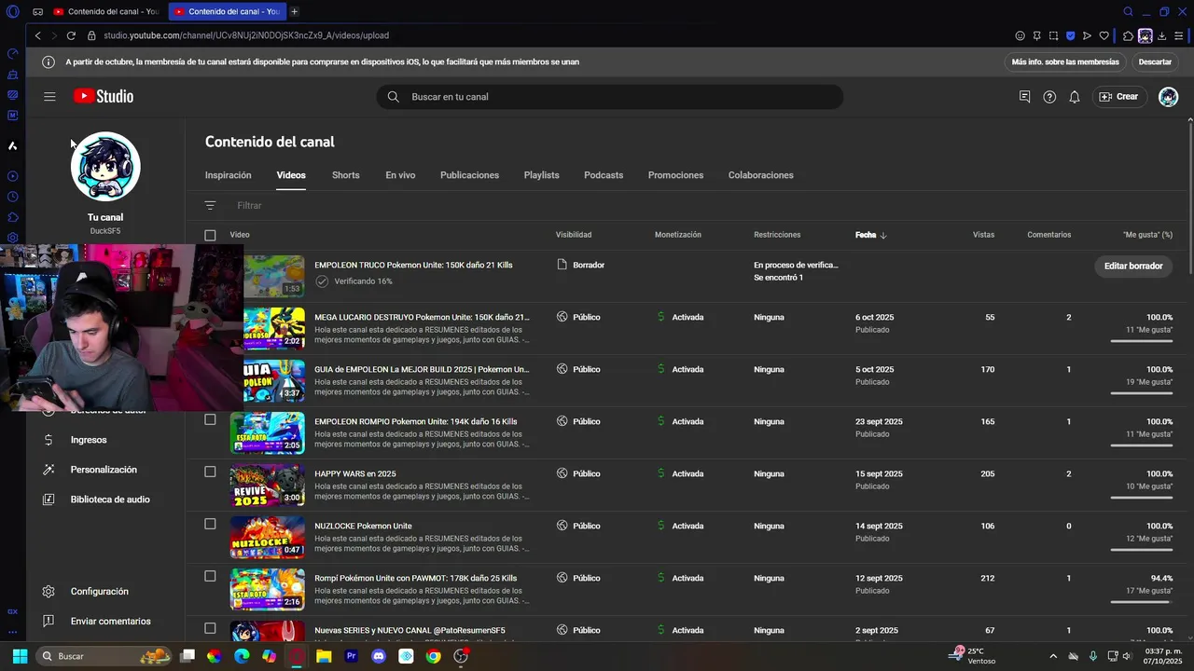The width and height of the screenshot is (1194, 671).
Task: Open the browser extensions cube icon
Action: pos(1128,35)
